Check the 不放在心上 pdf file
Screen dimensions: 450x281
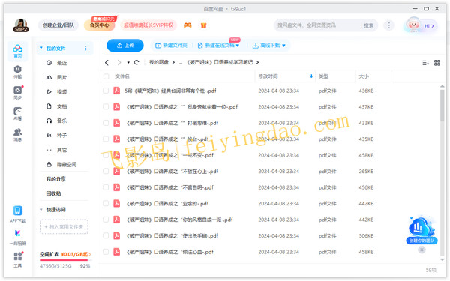pos(106,171)
